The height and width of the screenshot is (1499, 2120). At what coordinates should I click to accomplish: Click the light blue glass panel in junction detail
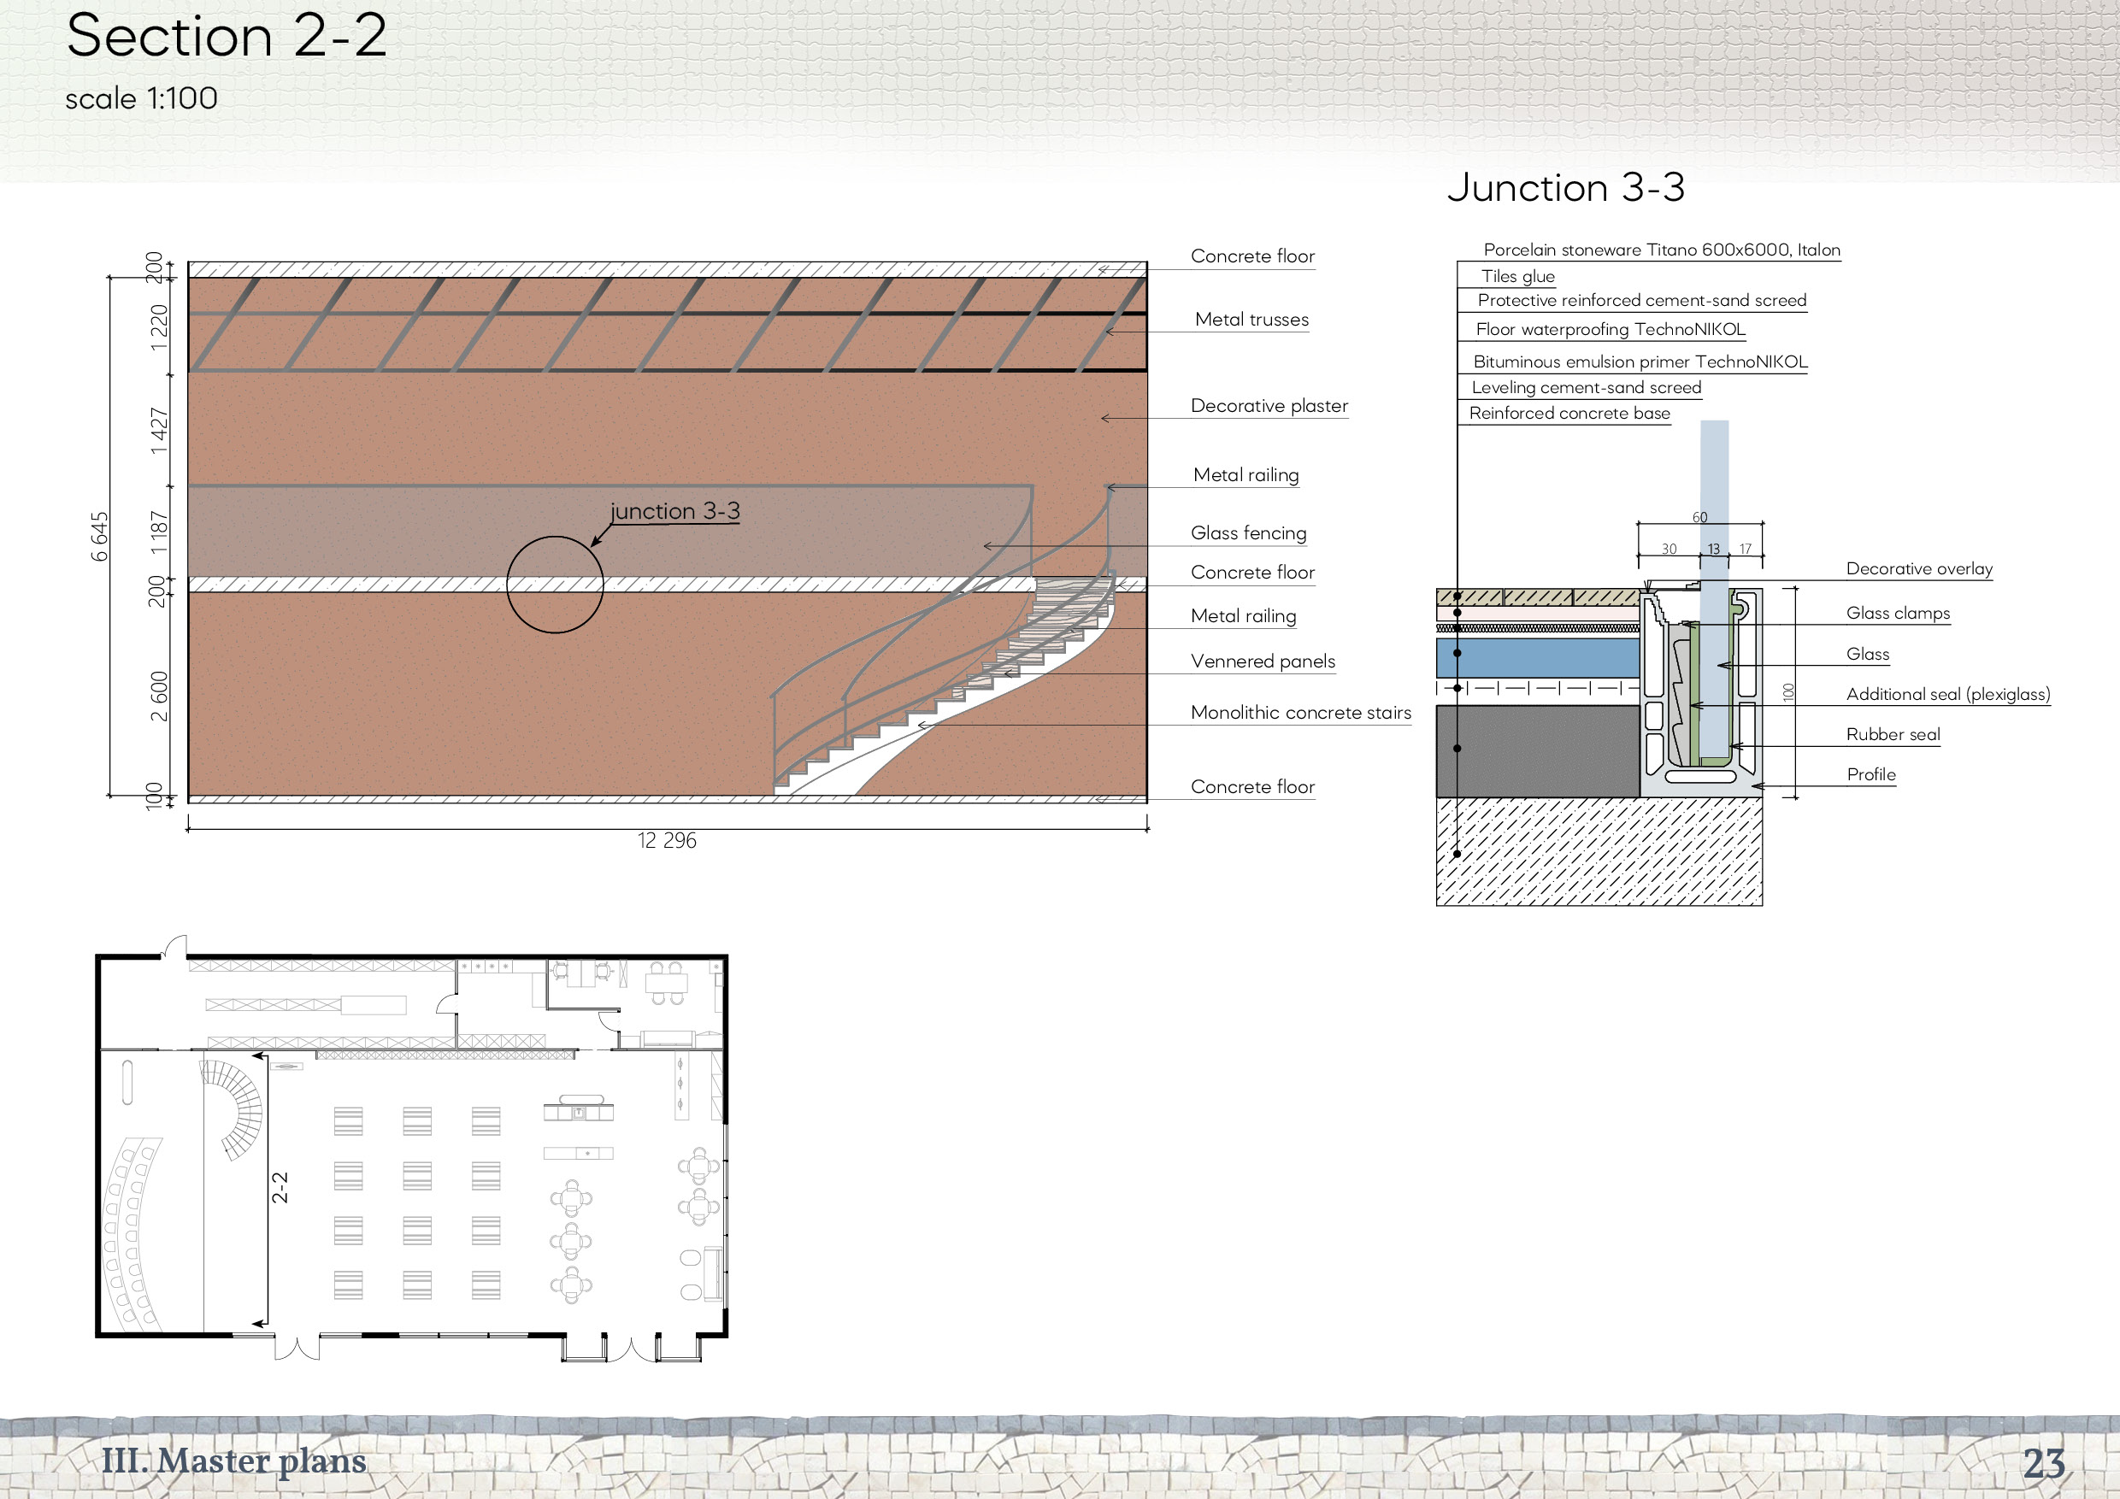pyautogui.click(x=1715, y=591)
